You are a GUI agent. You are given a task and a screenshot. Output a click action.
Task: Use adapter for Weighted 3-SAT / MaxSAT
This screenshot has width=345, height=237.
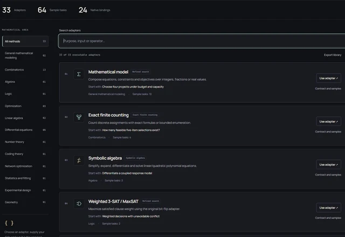(328, 208)
